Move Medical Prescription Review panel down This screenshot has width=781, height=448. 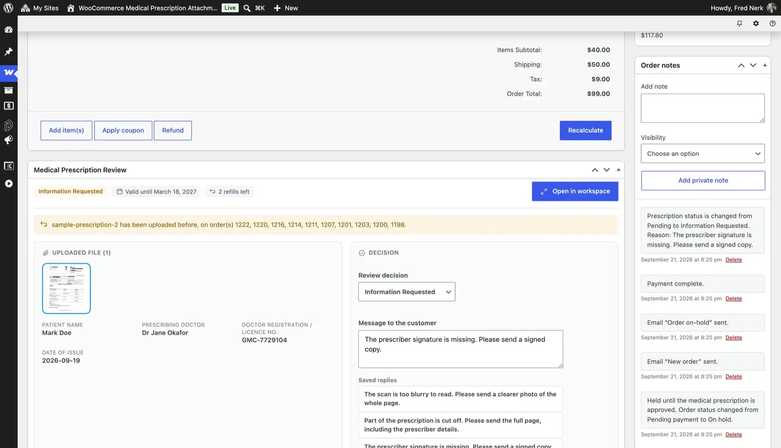coord(606,170)
